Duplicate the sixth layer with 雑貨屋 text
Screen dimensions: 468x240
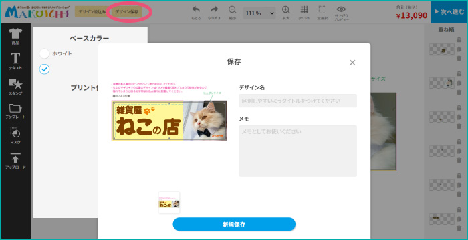point(459,219)
